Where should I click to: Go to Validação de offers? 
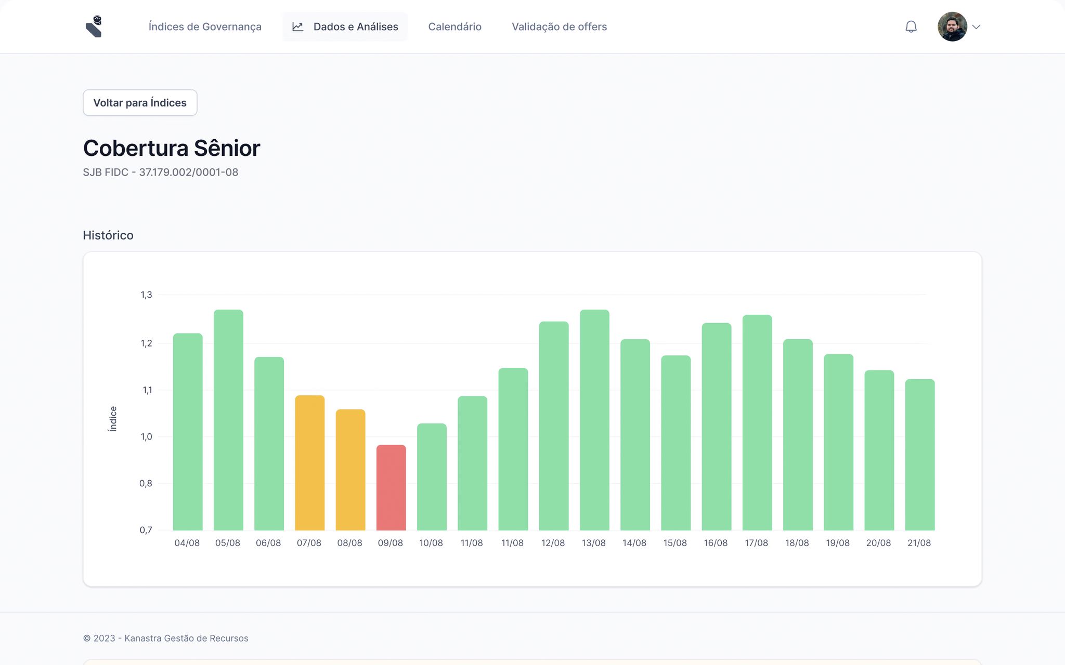coord(559,26)
